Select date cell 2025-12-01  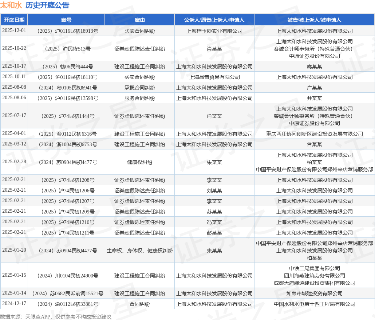tap(14, 31)
